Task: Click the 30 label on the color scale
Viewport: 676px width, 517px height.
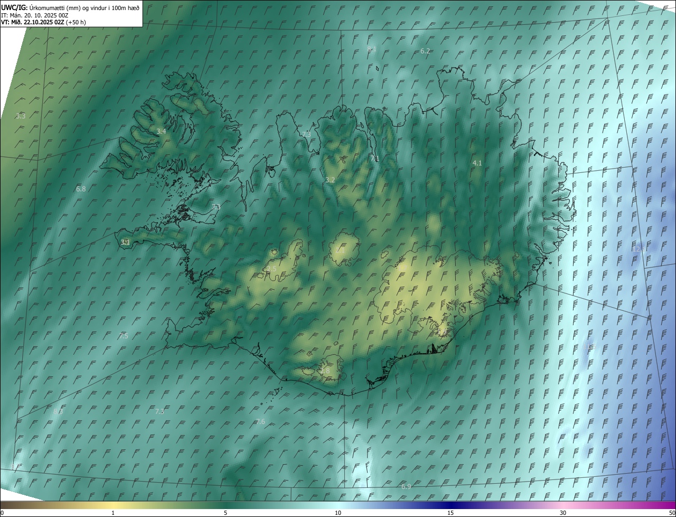Action: tap(563, 513)
